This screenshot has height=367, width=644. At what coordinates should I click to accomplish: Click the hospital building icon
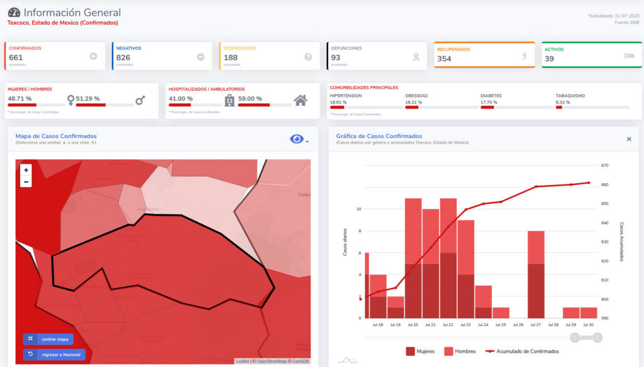[x=230, y=100]
